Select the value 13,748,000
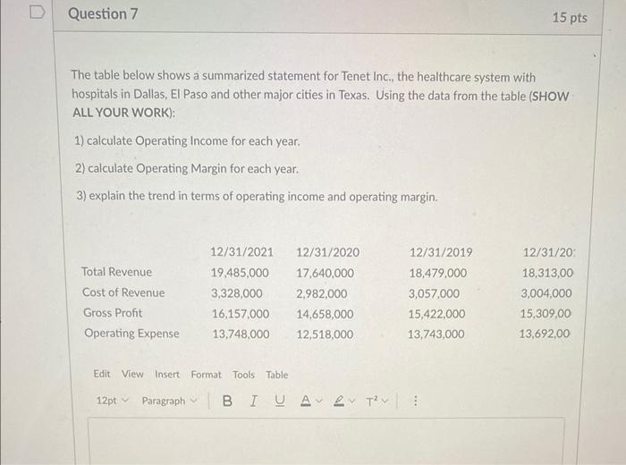 [x=241, y=334]
